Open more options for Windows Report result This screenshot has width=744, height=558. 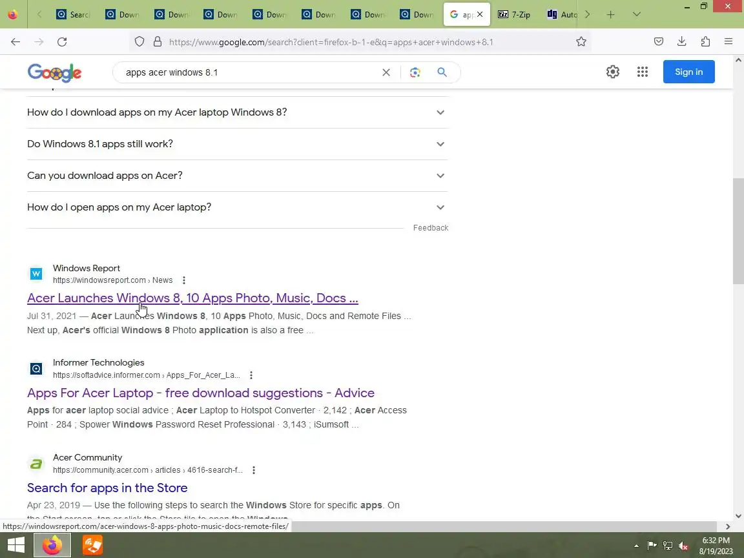(184, 280)
